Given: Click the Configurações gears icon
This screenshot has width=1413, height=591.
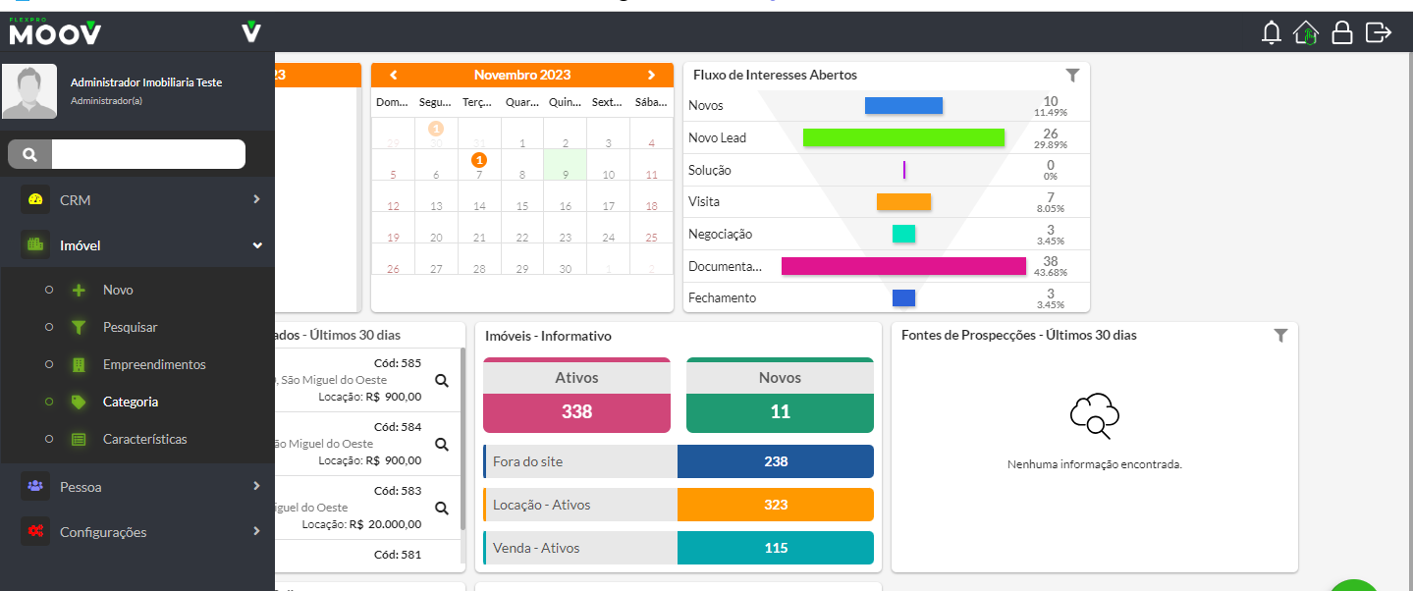Looking at the screenshot, I should (x=35, y=531).
